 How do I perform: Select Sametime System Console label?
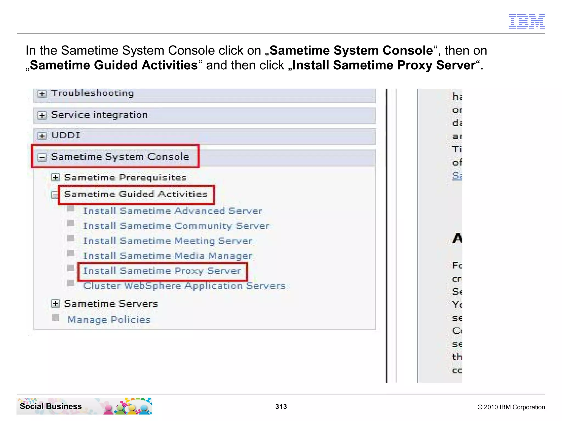tap(120, 157)
